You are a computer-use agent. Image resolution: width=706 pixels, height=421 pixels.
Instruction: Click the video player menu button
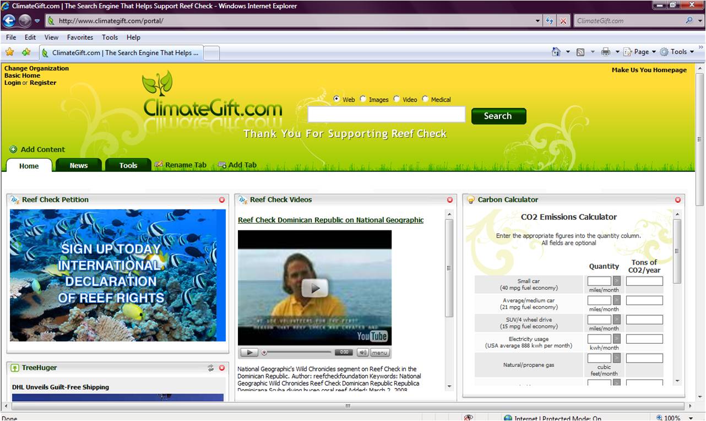coord(379,353)
